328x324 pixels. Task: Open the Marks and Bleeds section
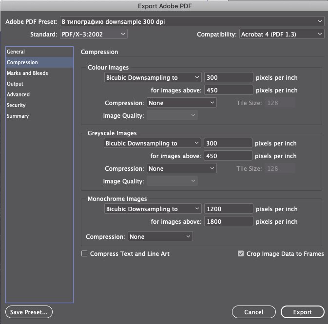[39, 73]
